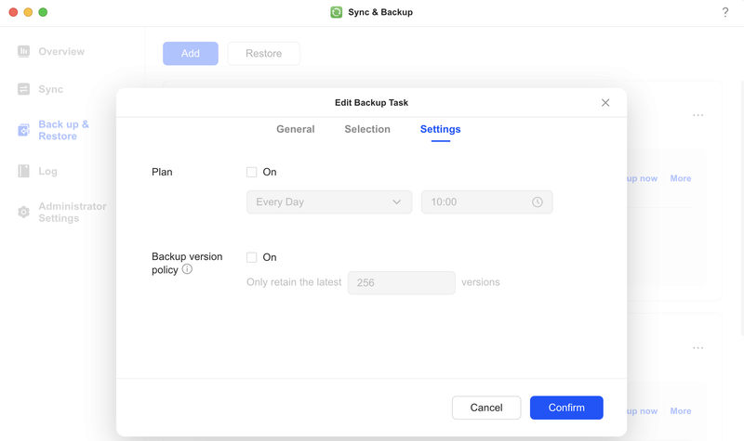Click the Sync sidebar icon

point(24,89)
